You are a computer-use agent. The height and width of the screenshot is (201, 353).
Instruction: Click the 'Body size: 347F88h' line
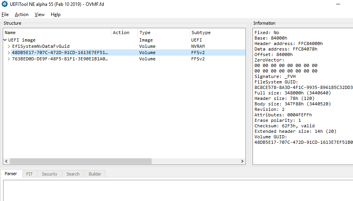pos(293,104)
